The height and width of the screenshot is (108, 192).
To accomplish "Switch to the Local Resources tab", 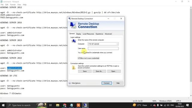I will point(88,34).
